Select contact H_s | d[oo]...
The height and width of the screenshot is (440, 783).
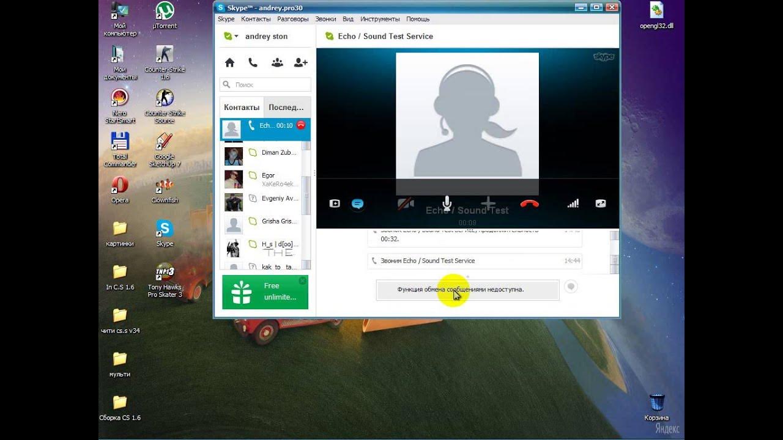261,248
